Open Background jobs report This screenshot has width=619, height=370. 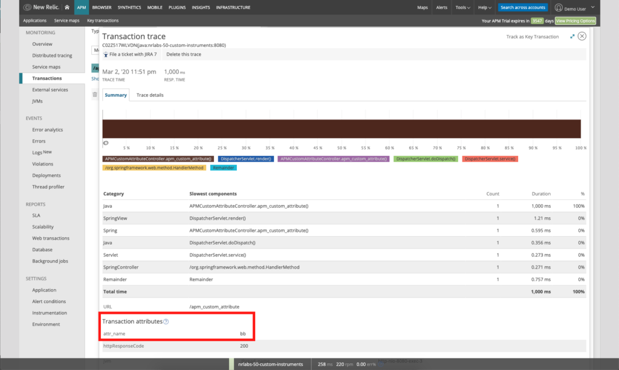click(50, 261)
